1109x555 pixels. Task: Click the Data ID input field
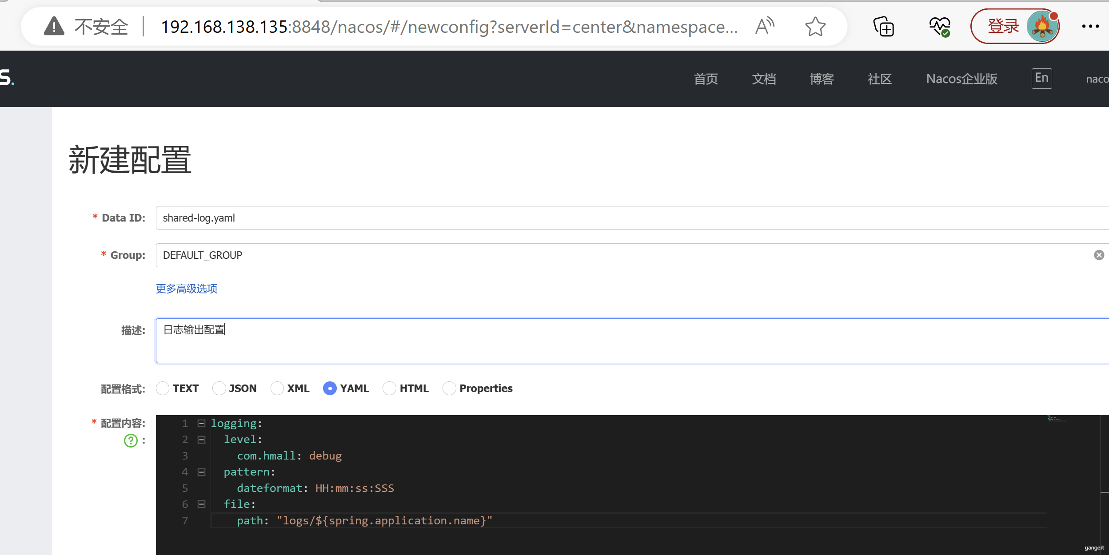632,218
